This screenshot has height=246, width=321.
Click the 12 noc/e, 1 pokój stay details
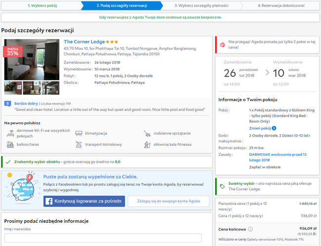(123, 76)
